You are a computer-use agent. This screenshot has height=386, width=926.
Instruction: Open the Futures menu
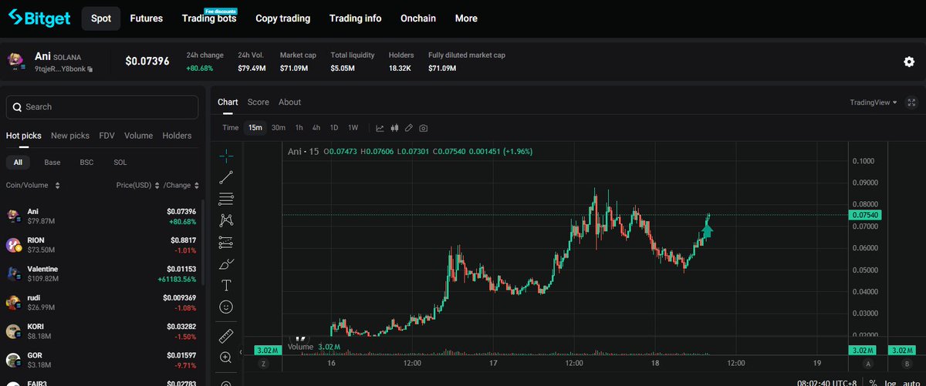(146, 18)
